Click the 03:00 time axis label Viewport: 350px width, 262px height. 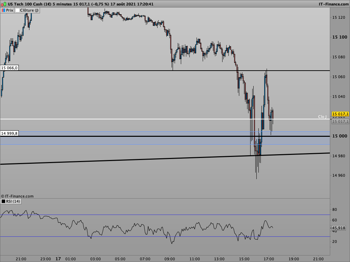pos(95,259)
